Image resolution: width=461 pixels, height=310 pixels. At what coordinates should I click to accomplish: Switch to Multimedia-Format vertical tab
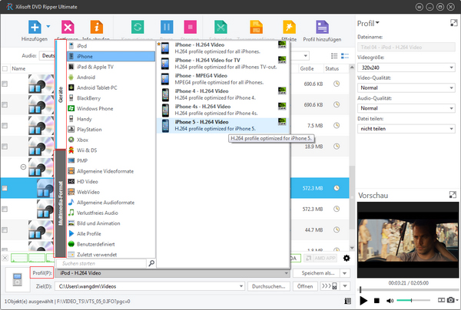point(60,203)
